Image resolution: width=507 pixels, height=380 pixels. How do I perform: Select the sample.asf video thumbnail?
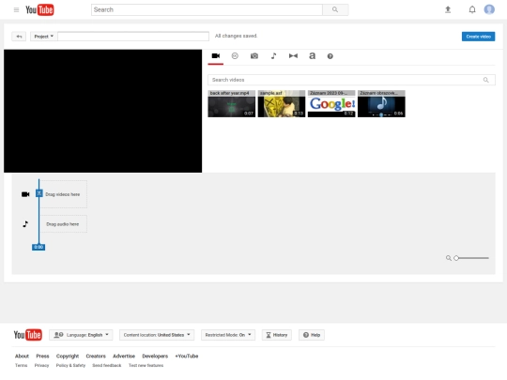282,104
